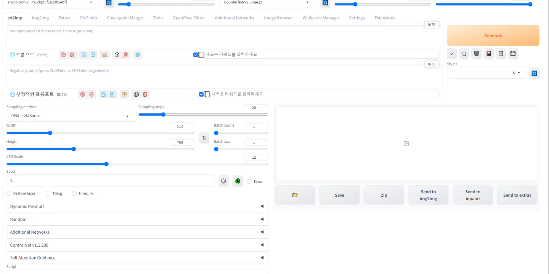This screenshot has width=549, height=274.
Task: Open the PNG Info tab
Action: [88, 18]
